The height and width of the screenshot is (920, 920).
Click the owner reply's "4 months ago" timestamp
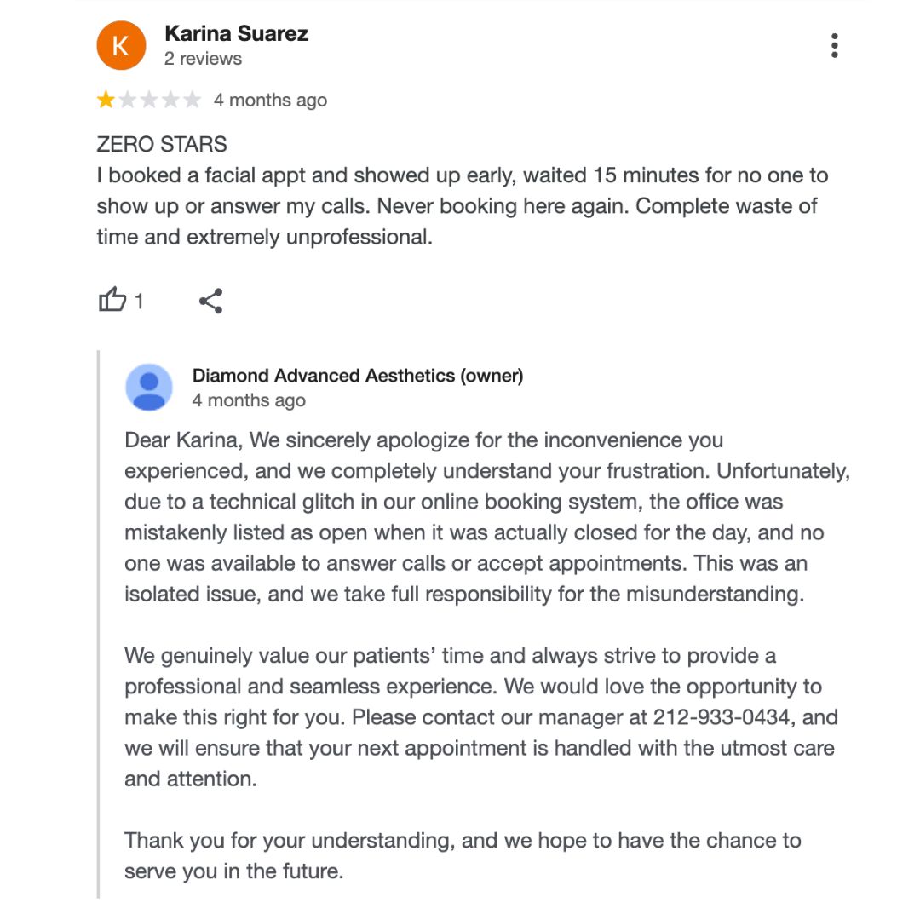pyautogui.click(x=249, y=400)
